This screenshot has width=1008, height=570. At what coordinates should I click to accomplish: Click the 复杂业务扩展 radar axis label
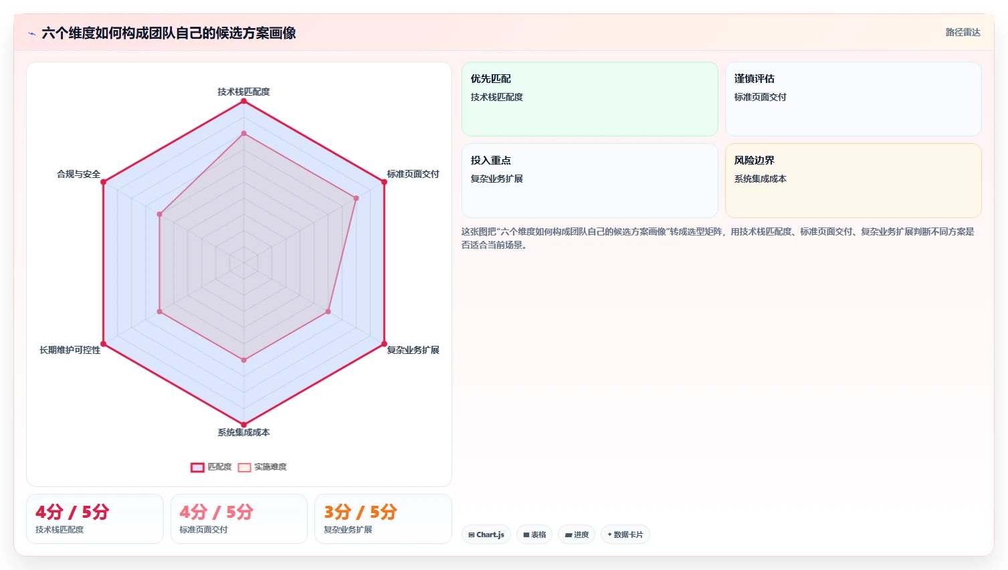[x=413, y=350]
